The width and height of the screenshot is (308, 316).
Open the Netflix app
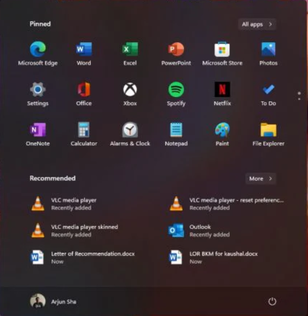click(x=222, y=94)
